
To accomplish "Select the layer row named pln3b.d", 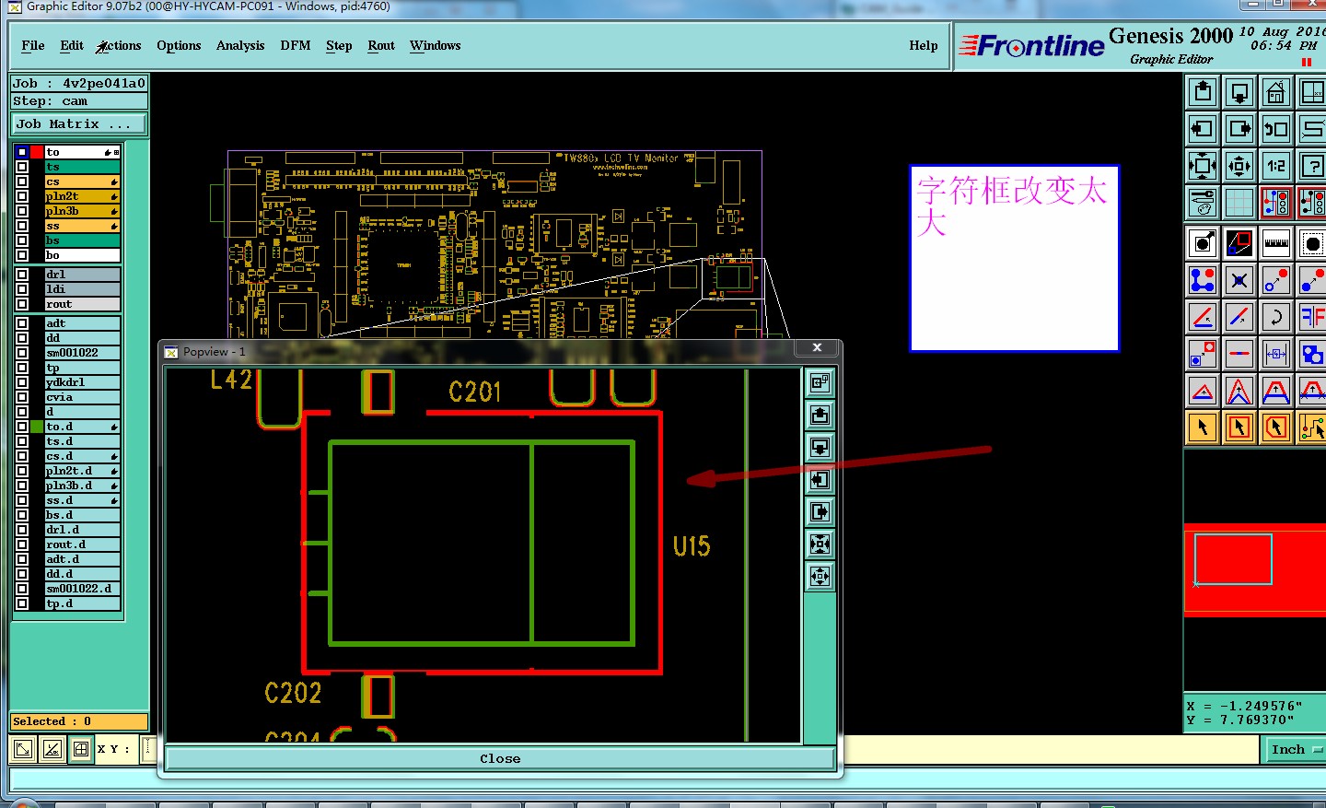I will pos(82,486).
